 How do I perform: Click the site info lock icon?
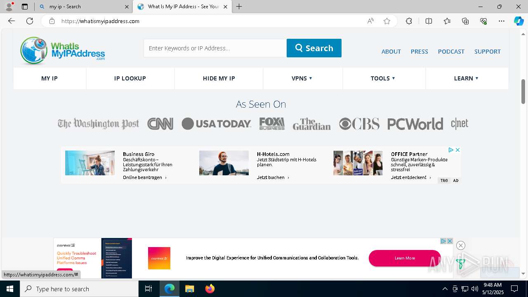(x=52, y=21)
